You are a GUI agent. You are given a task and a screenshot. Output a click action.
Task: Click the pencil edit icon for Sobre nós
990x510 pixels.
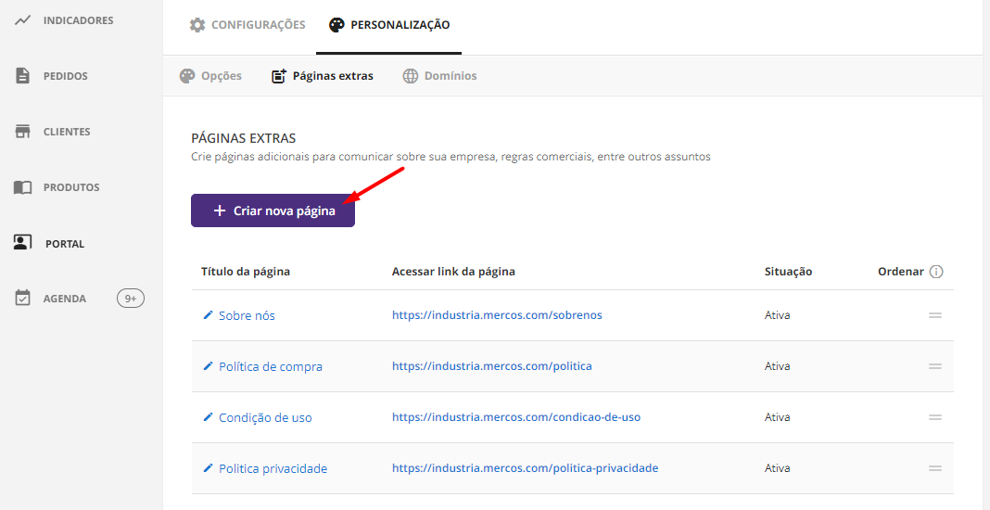(208, 315)
